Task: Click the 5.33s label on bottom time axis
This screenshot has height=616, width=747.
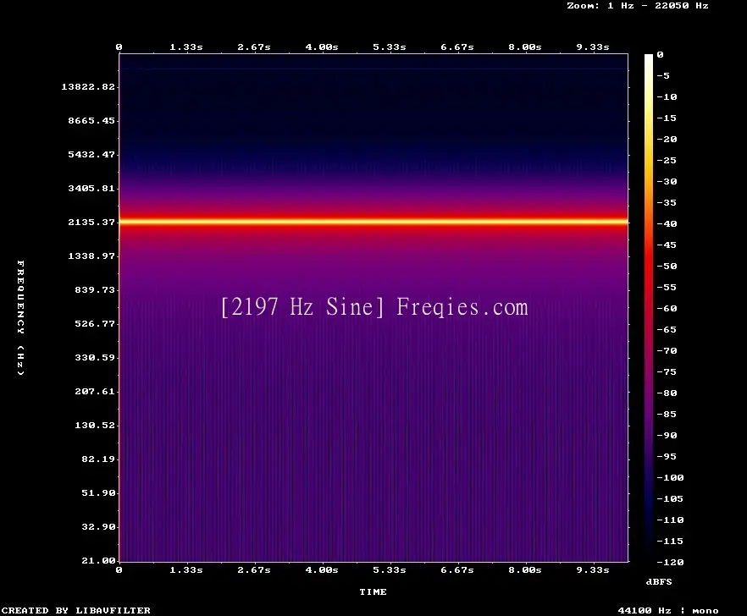Action: 390,569
